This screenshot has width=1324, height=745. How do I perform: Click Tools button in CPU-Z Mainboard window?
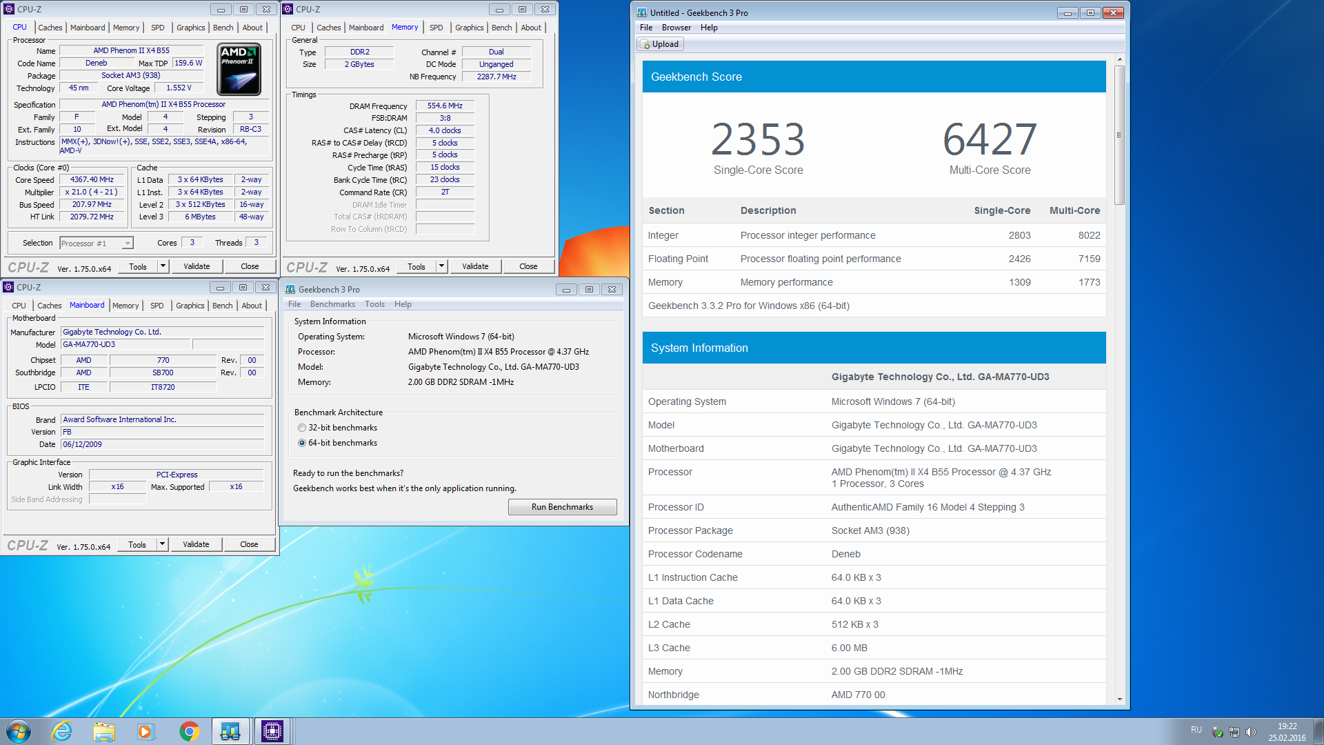[x=137, y=544]
